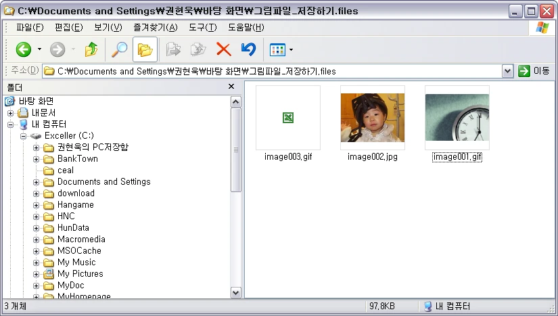
Task: Select the image002.jpg child photo thumbnail
Action: pyautogui.click(x=373, y=118)
